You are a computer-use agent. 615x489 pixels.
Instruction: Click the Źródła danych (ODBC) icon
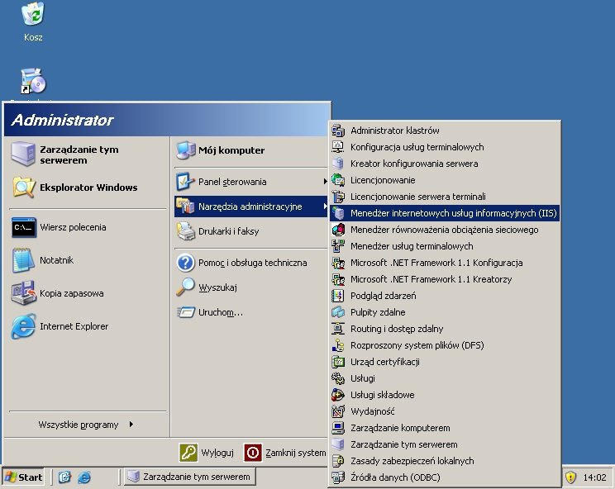[338, 477]
